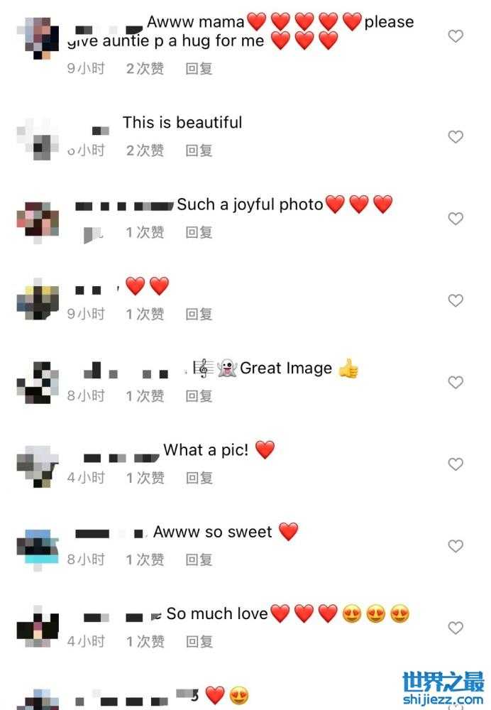Tap heart next to 'Great Image' comment
491x710 pixels.
click(456, 382)
